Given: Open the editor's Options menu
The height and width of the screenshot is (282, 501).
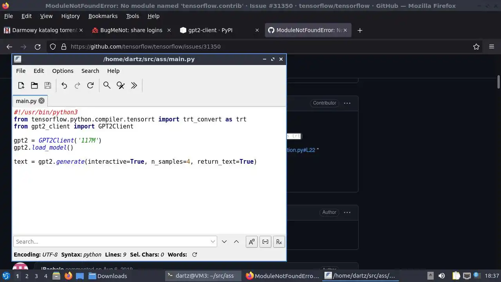Looking at the screenshot, I should pos(63,71).
